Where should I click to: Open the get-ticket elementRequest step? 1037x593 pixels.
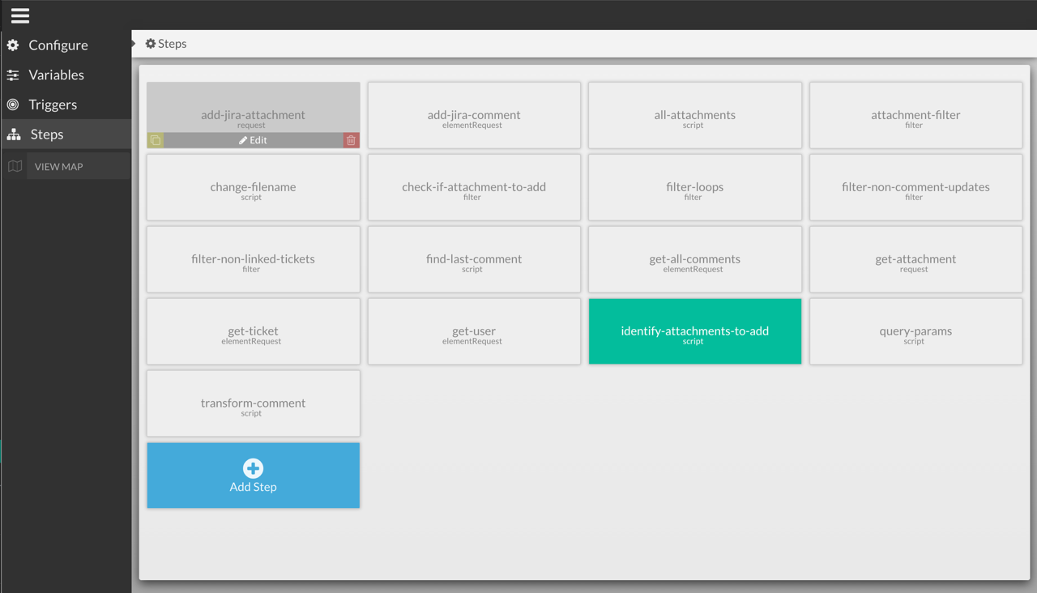[253, 331]
